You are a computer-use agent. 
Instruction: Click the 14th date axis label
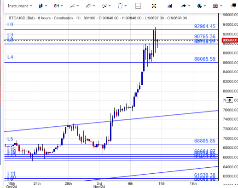(162, 183)
